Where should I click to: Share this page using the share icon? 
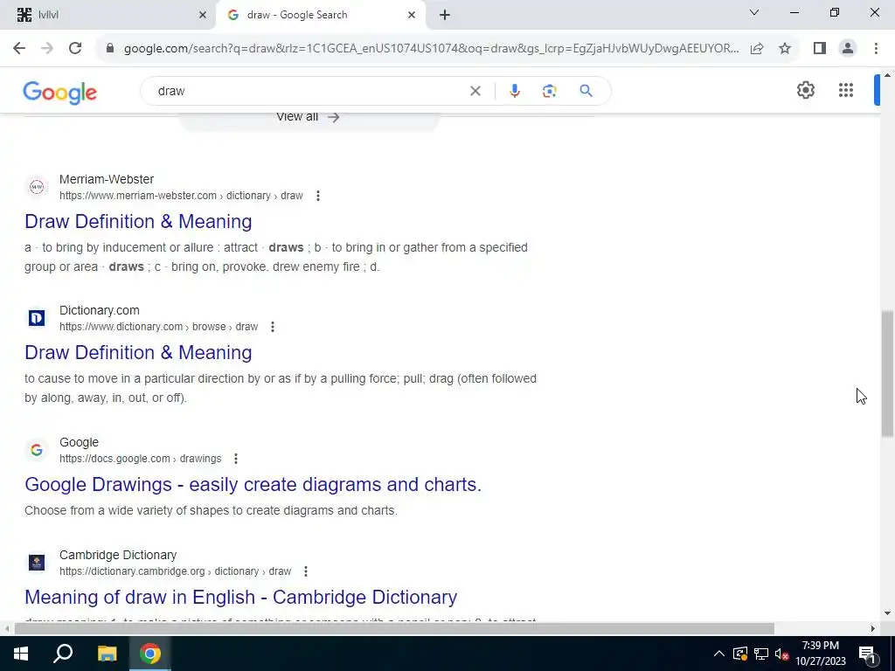pos(757,48)
